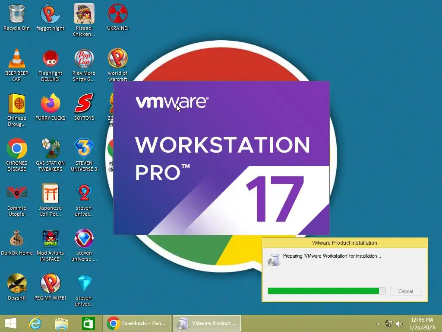Image resolution: width=442 pixels, height=332 pixels.
Task: Open File Explorer from the taskbar
Action: [61, 323]
